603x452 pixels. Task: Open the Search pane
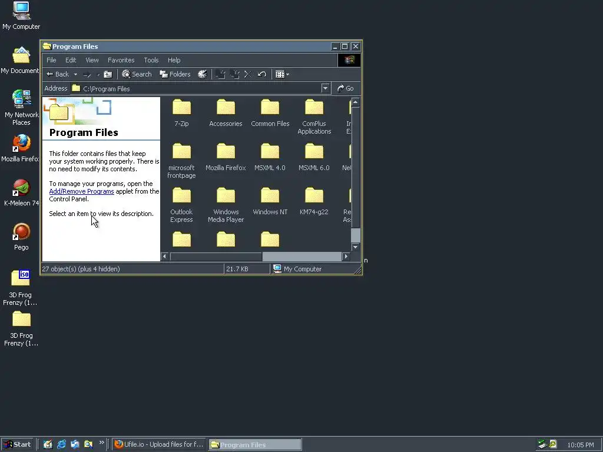click(x=137, y=74)
